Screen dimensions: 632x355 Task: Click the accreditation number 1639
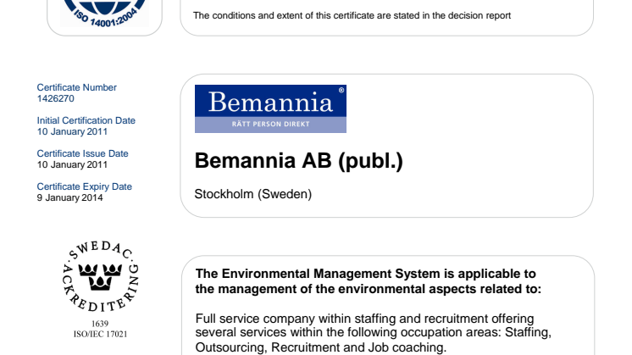point(101,323)
